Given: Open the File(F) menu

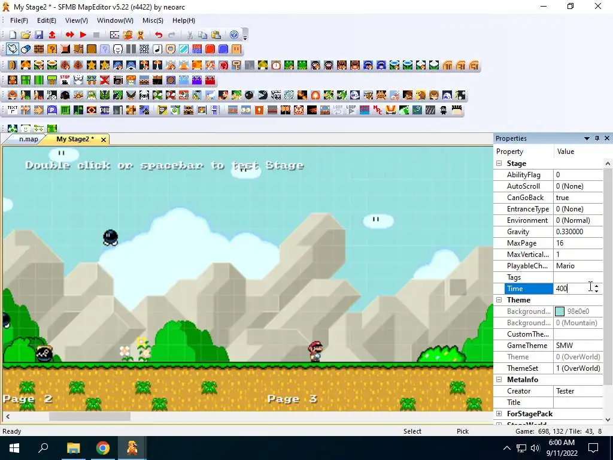Looking at the screenshot, I should tap(19, 20).
